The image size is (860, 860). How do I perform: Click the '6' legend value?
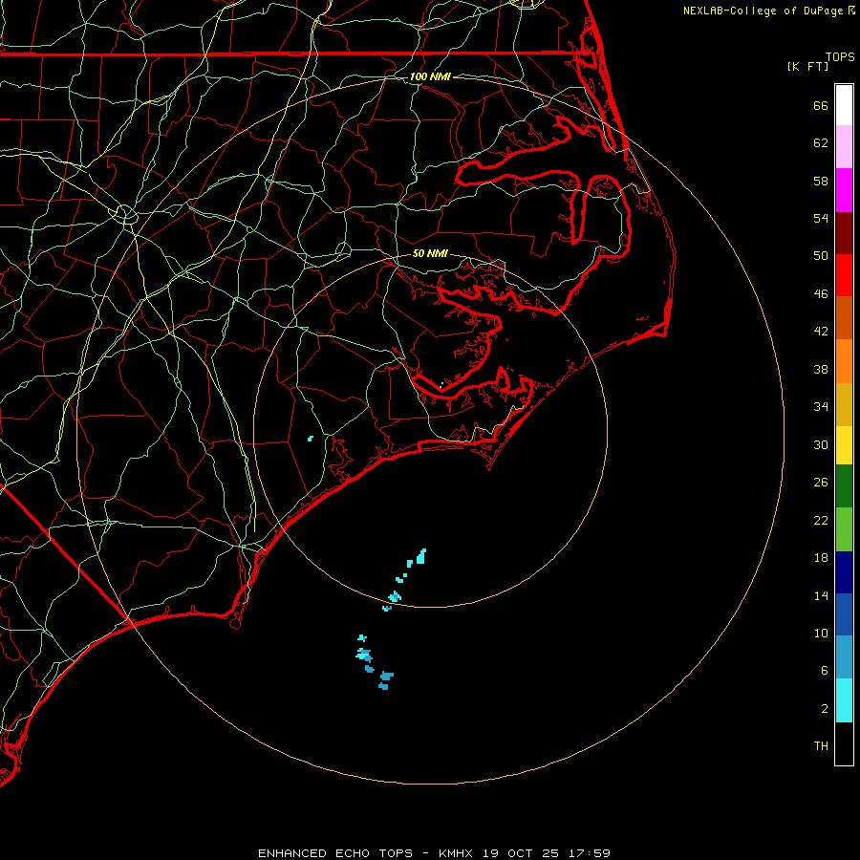(825, 670)
